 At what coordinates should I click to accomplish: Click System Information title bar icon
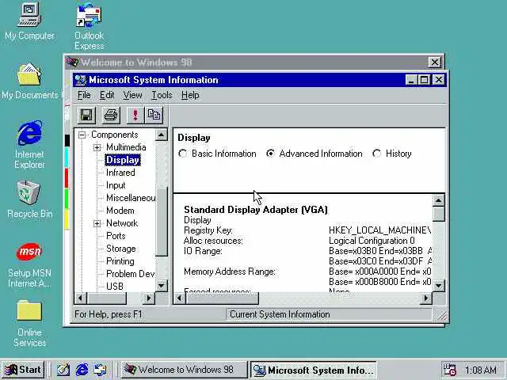tap(80, 80)
